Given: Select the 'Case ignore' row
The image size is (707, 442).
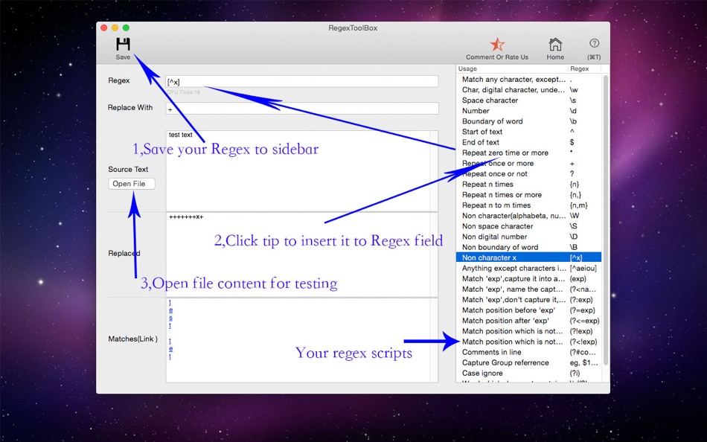Looking at the screenshot, I should (x=528, y=373).
